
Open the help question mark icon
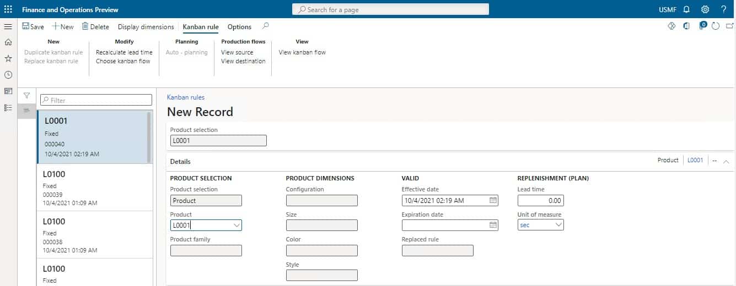(x=723, y=9)
